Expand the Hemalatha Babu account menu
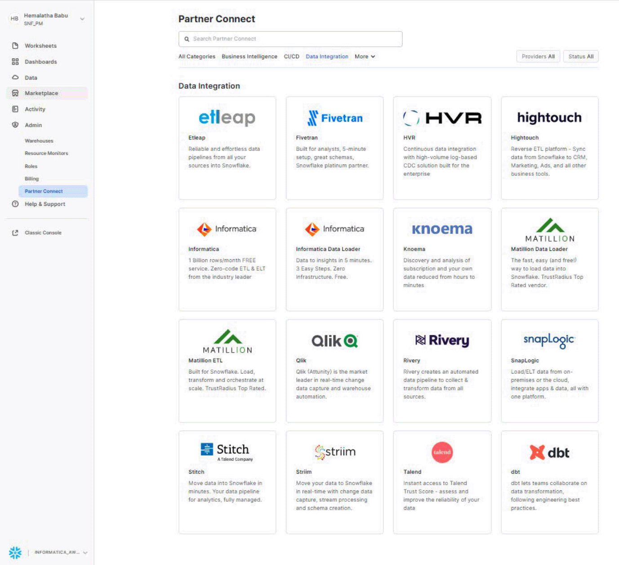 (x=82, y=19)
